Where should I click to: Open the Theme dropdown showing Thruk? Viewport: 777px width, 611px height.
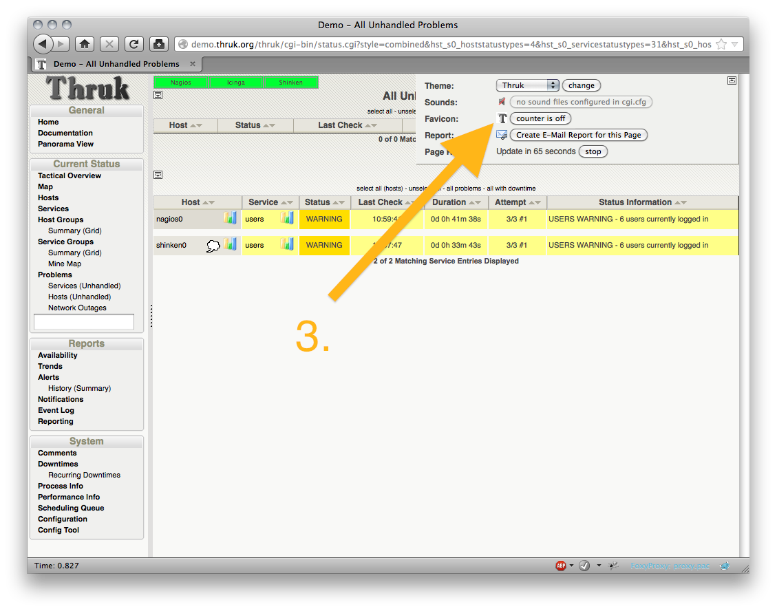[527, 85]
